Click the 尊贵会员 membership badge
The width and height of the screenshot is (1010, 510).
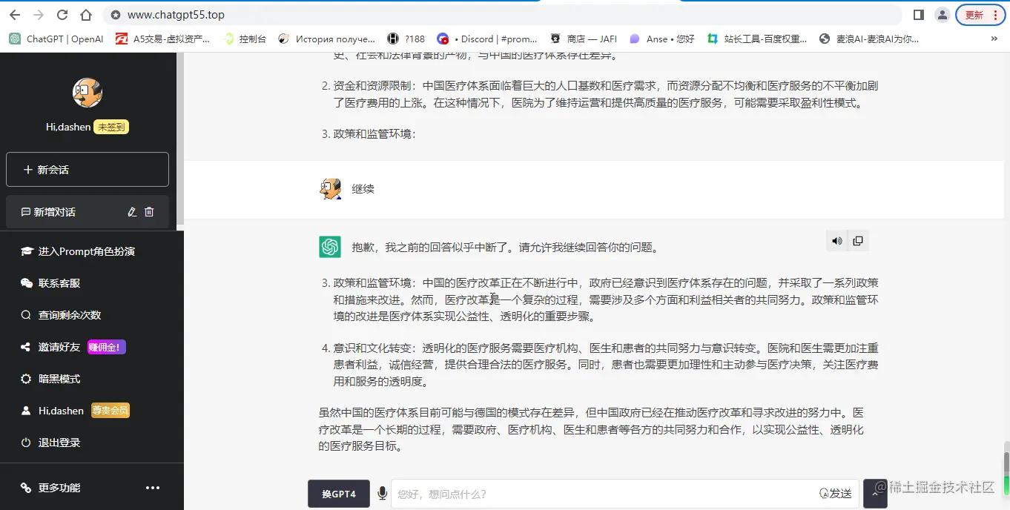pos(110,411)
